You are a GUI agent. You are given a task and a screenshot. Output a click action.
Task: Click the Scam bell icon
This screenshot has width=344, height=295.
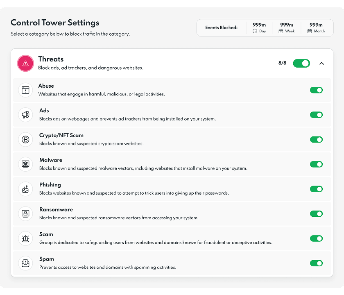25,238
